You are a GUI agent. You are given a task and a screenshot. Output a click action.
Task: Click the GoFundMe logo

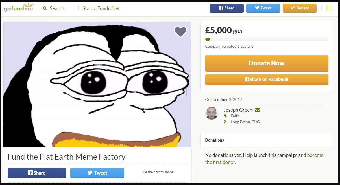tap(18, 8)
